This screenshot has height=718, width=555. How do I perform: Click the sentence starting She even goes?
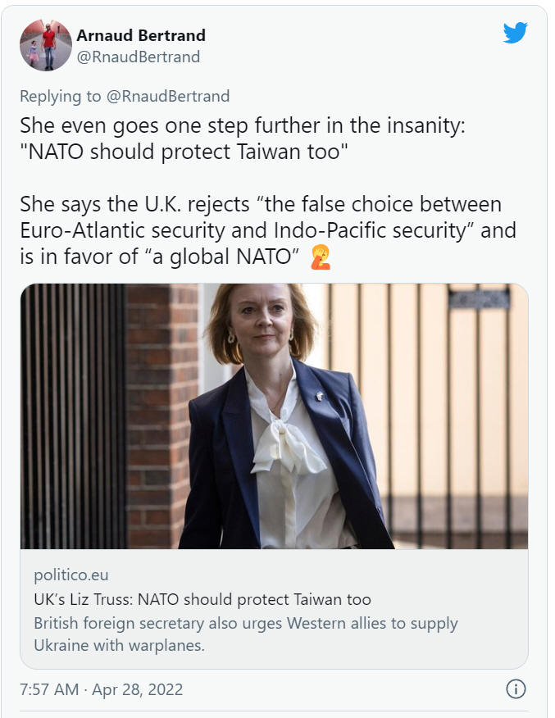click(x=242, y=125)
